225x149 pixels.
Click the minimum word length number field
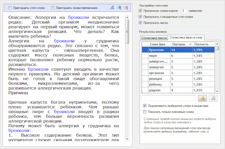pyautogui.click(x=184, y=11)
